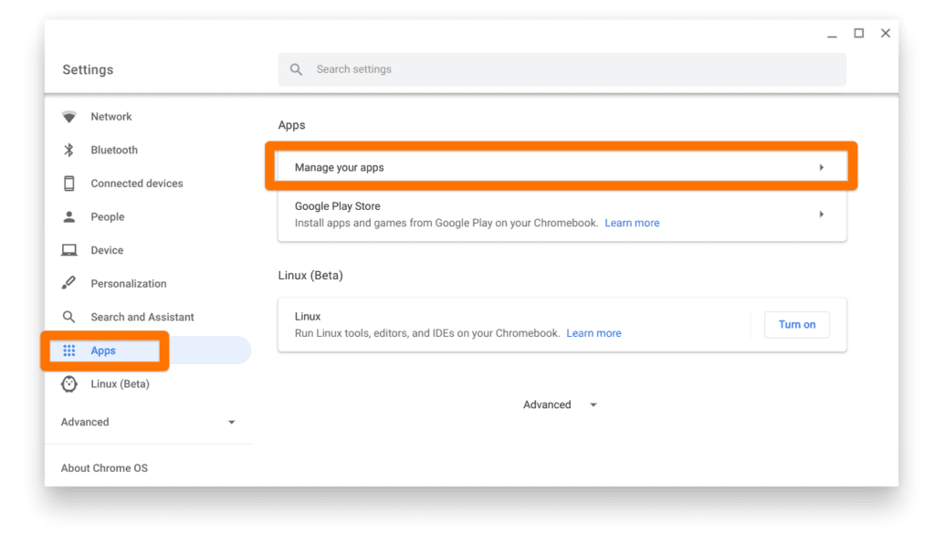The width and height of the screenshot is (935, 546).
Task: Open About Chrome OS
Action: point(104,467)
